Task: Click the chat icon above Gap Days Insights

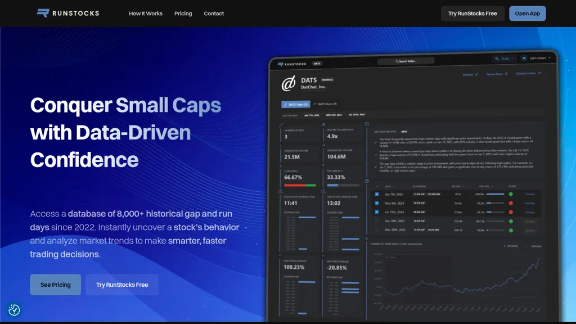Action: point(367,124)
